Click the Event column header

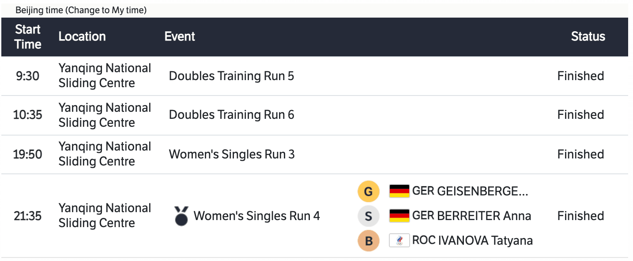point(180,37)
